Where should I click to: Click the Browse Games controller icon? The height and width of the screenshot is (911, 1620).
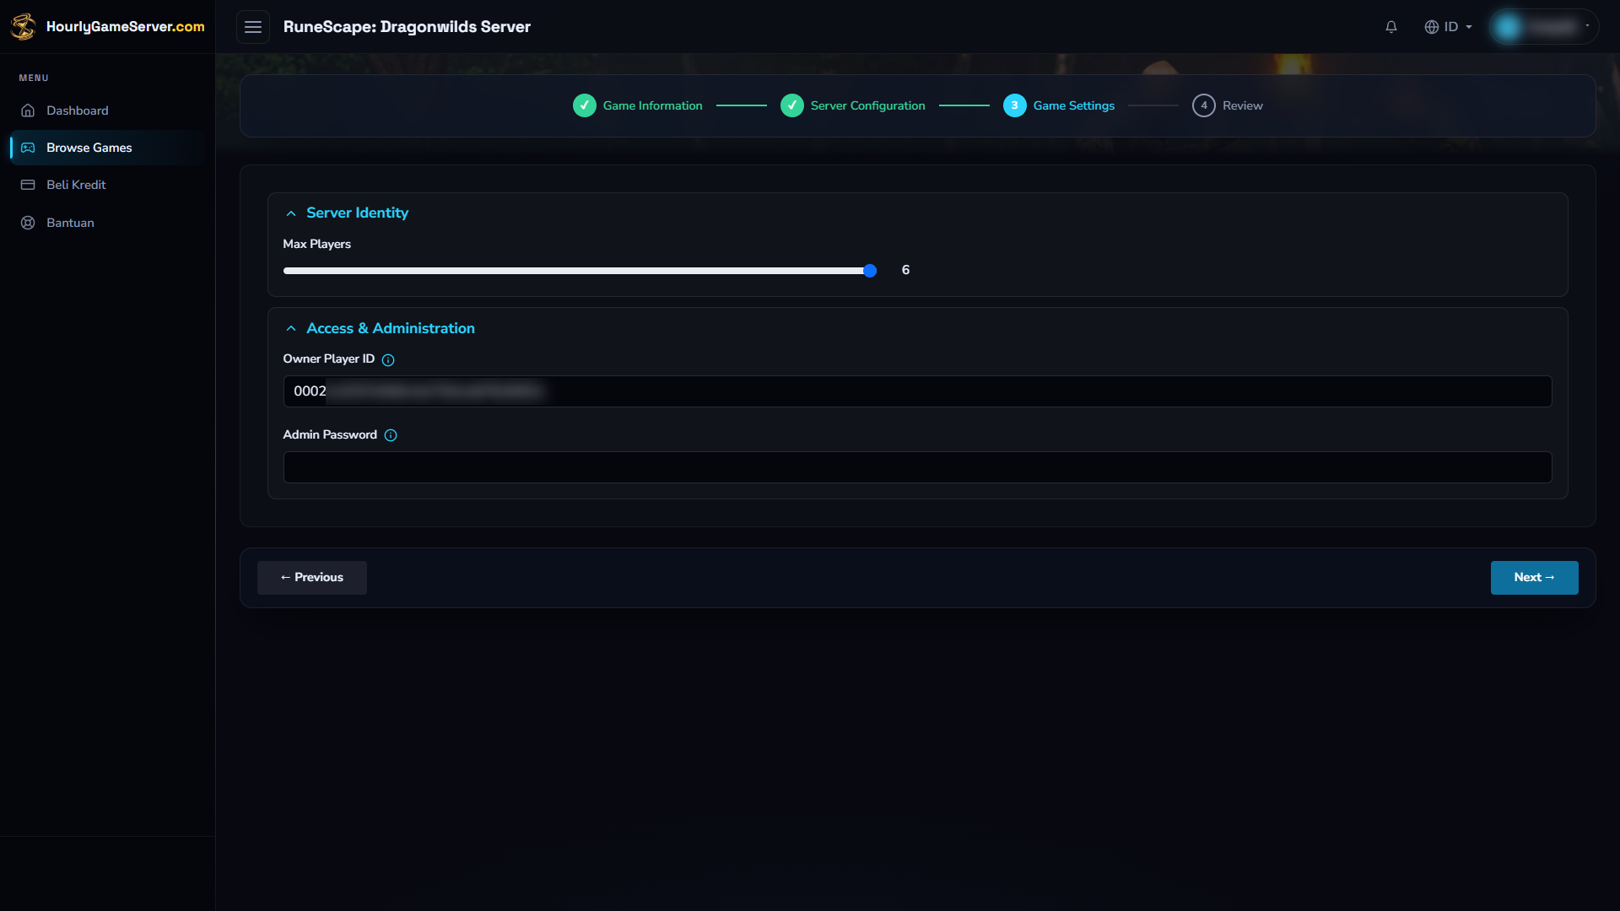[28, 148]
